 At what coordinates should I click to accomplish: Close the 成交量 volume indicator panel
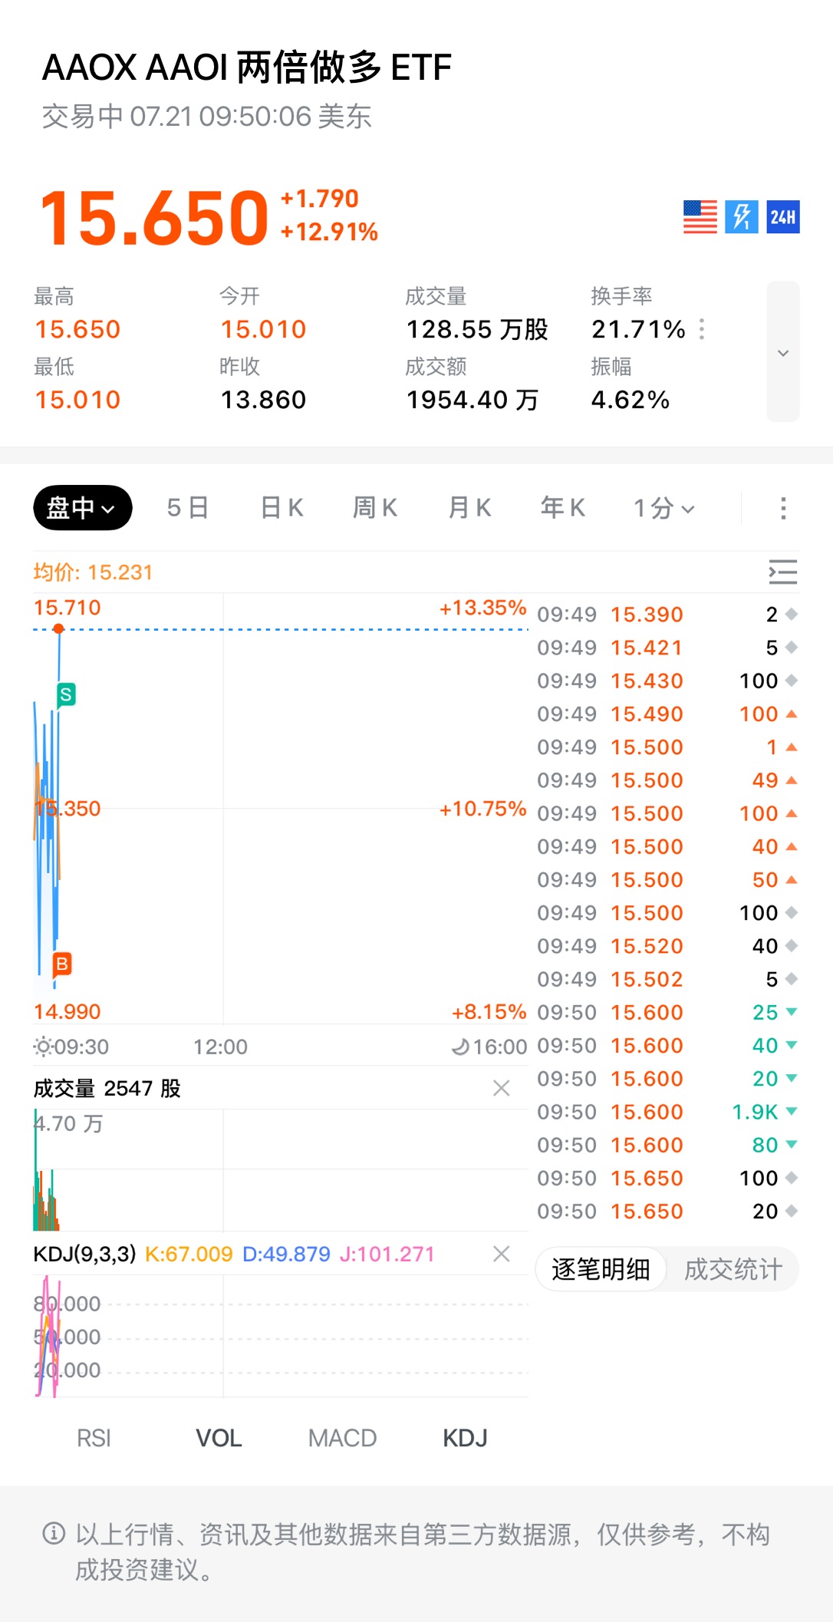[502, 1088]
